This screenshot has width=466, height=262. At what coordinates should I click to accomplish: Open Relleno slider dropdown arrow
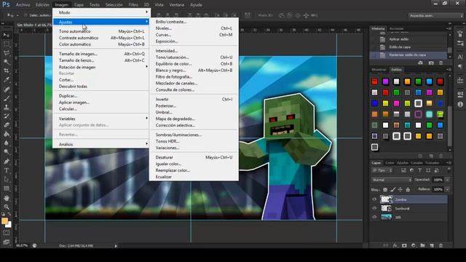tap(447, 189)
